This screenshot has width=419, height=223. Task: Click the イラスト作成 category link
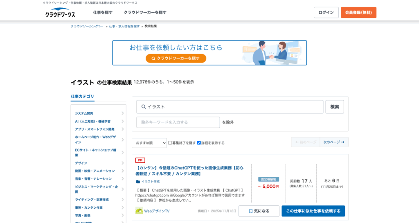coord(151,182)
